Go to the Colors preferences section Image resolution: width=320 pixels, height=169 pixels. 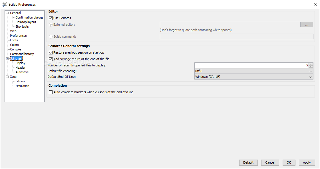pos(14,45)
